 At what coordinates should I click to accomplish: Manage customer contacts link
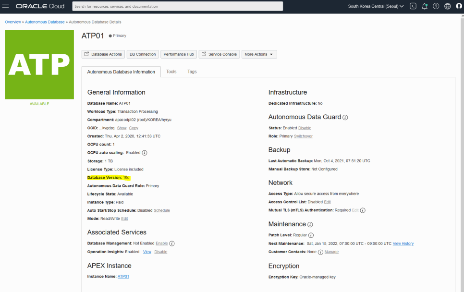(x=331, y=252)
